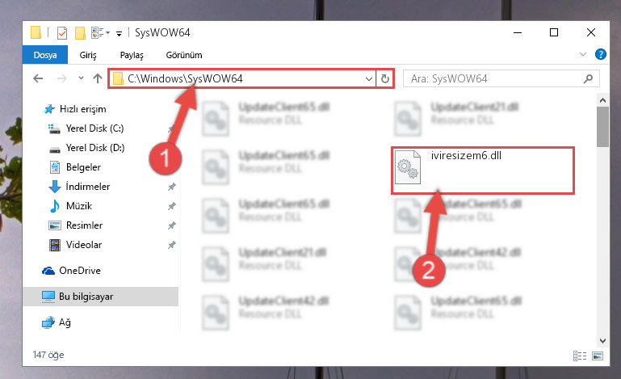Open the Help question mark icon
621x379 pixels.
(600, 54)
